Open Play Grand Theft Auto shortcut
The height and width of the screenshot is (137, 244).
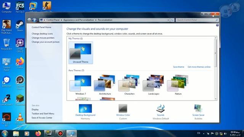pos(6,27)
